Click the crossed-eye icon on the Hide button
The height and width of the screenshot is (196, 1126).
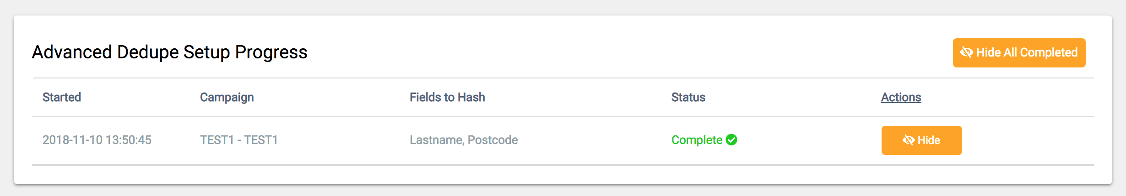pos(908,140)
